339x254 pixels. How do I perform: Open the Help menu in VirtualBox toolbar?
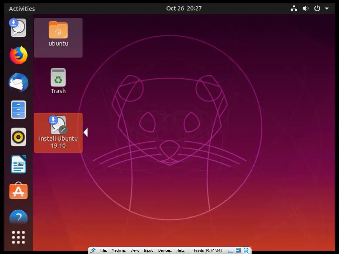coord(180,250)
